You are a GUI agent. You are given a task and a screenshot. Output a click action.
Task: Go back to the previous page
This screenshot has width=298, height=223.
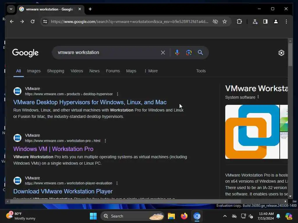click(12, 21)
